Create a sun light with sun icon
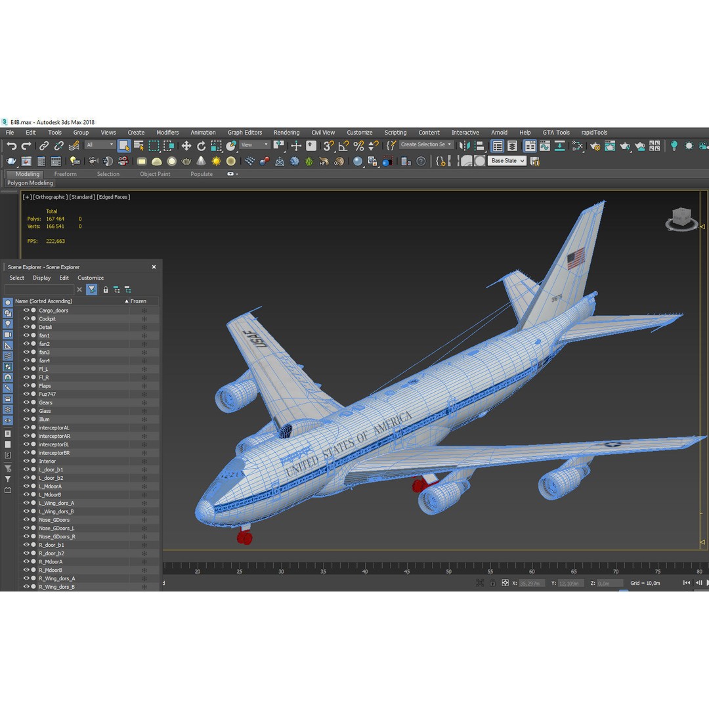 (216, 161)
